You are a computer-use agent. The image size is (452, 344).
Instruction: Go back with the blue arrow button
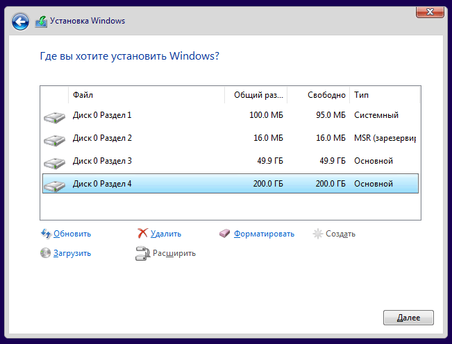coord(20,21)
